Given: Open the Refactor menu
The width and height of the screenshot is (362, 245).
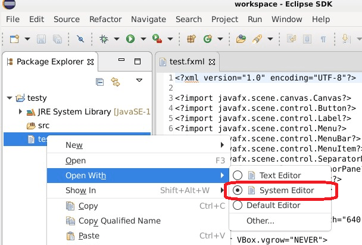Looking at the screenshot, I should [105, 20].
